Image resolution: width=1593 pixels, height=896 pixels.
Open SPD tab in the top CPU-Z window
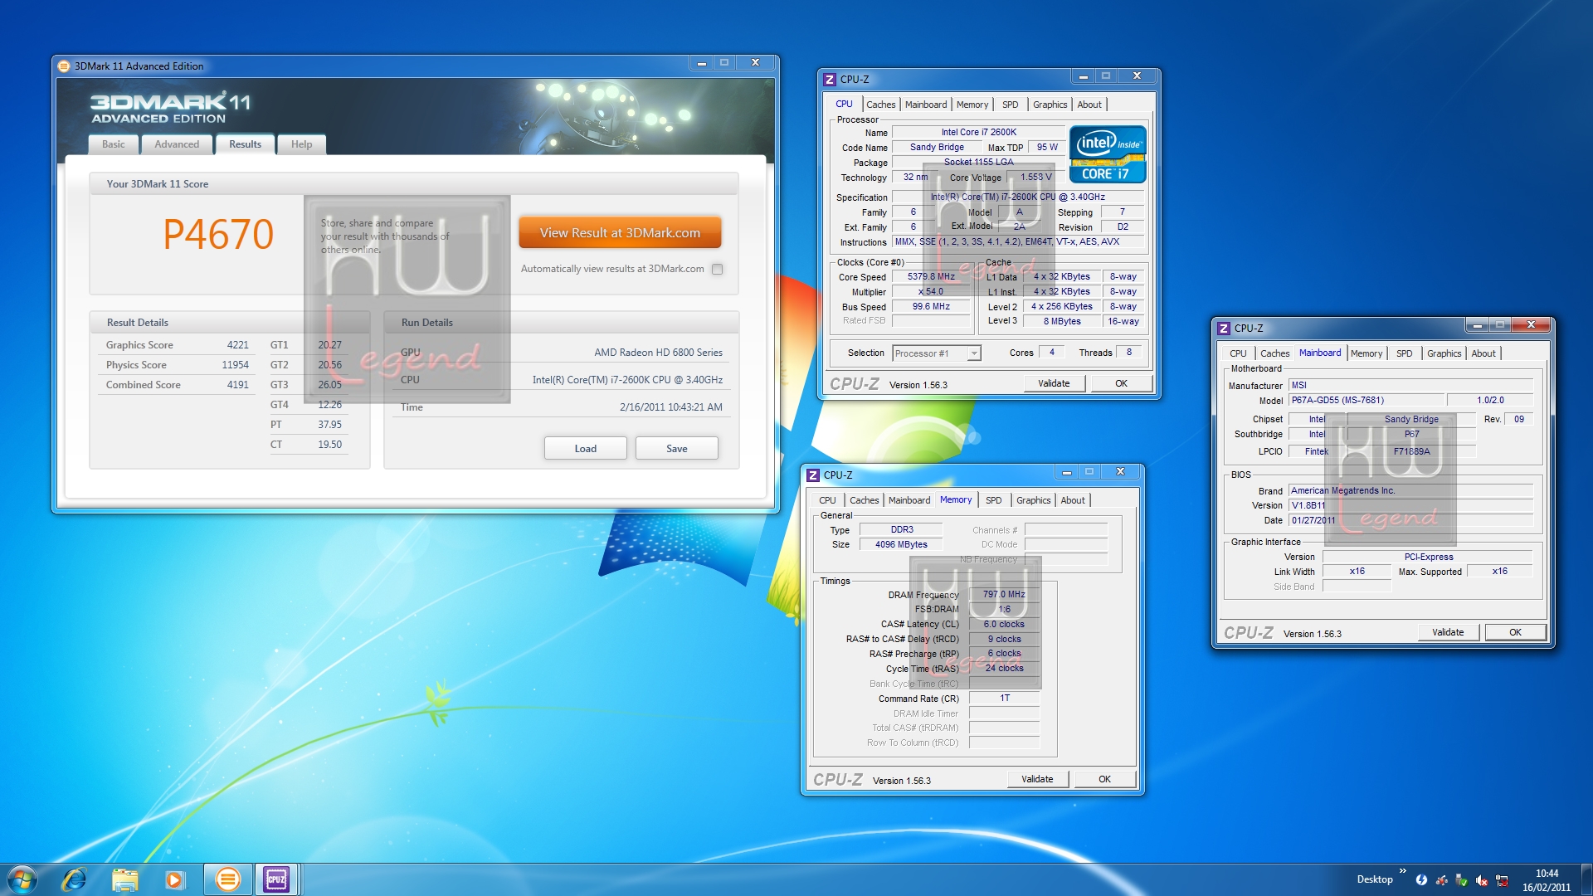click(x=1010, y=105)
